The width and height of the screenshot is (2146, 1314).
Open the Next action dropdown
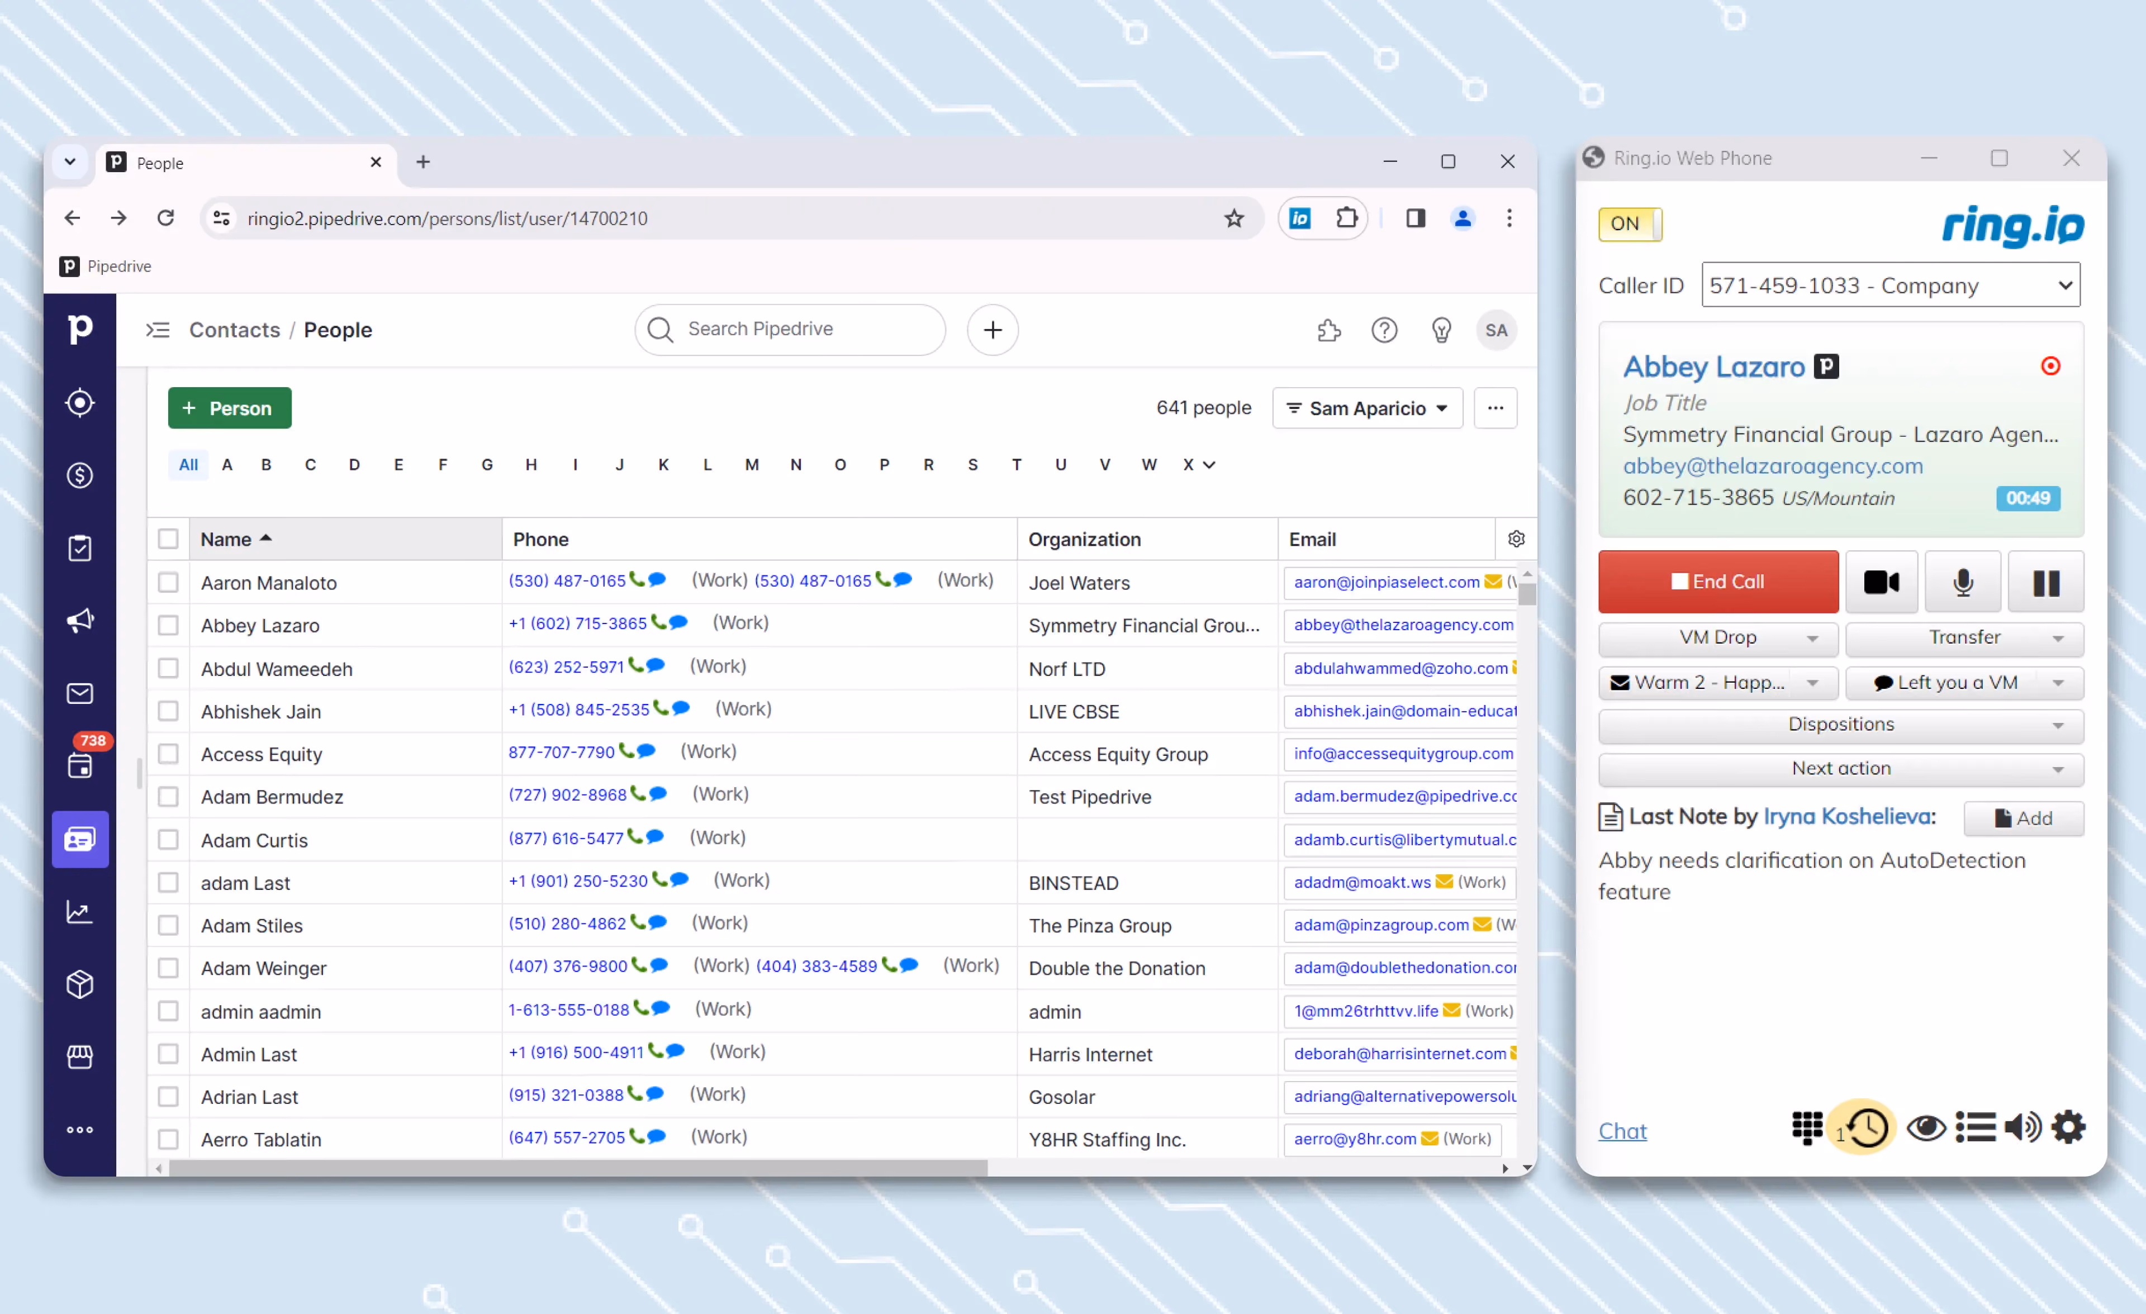coord(1840,769)
